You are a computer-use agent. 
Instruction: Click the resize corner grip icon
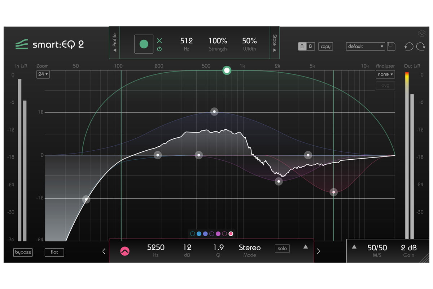click(425, 258)
